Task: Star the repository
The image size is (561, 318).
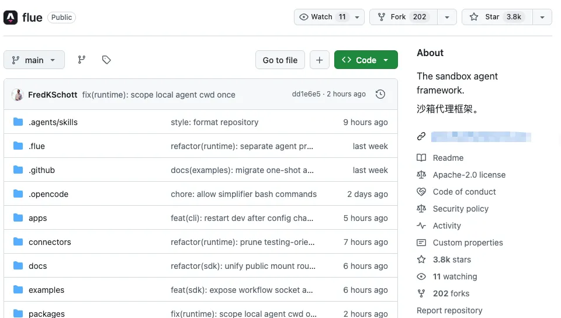Action: [x=497, y=17]
